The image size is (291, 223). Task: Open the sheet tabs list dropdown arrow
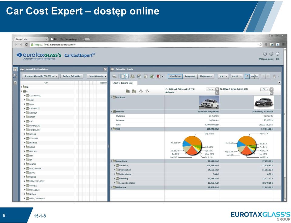pyautogui.click(x=279, y=83)
